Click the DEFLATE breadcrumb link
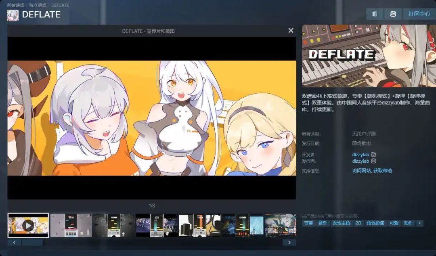This screenshot has width=436, height=256. click(x=60, y=5)
